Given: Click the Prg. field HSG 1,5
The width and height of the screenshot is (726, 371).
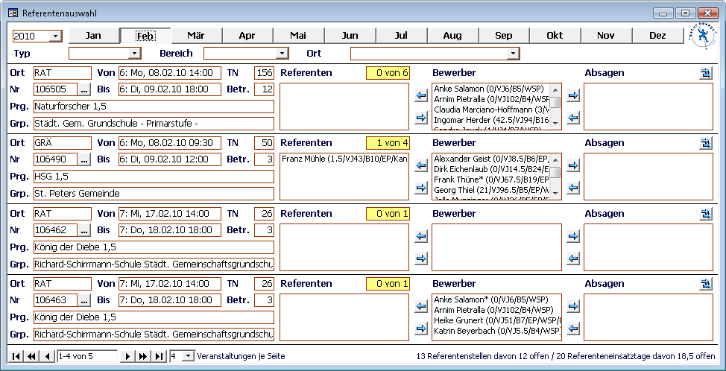Looking at the screenshot, I should (154, 177).
